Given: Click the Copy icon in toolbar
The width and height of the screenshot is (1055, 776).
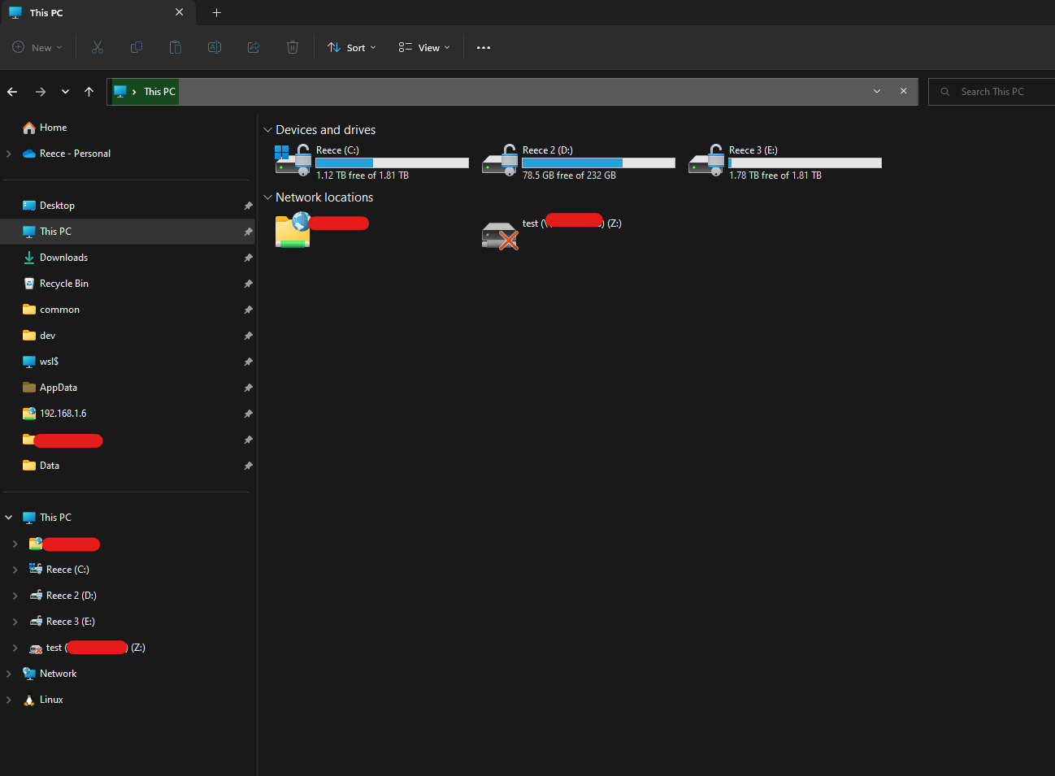Looking at the screenshot, I should 137,47.
